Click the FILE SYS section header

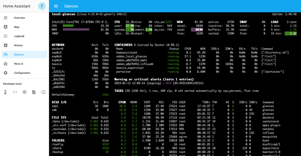click(59, 118)
